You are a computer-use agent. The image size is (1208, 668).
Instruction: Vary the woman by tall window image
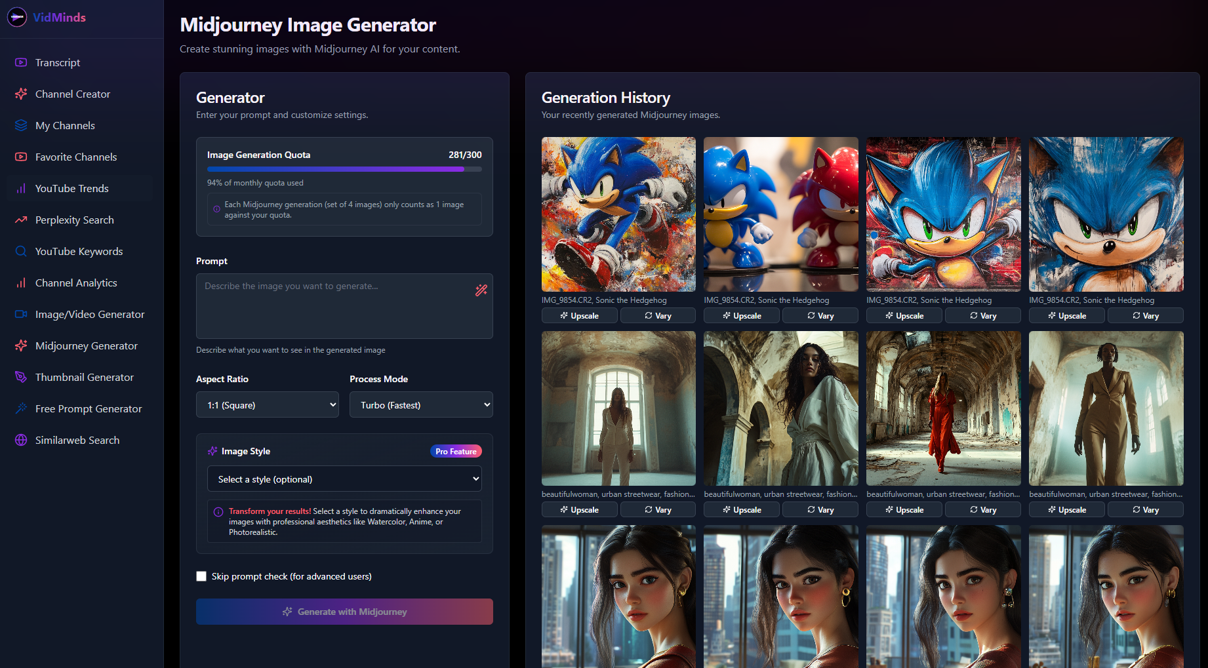click(658, 510)
